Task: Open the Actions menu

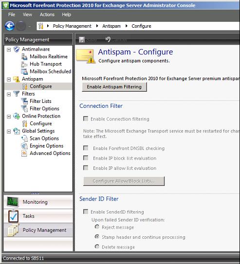Action: tap(47, 15)
